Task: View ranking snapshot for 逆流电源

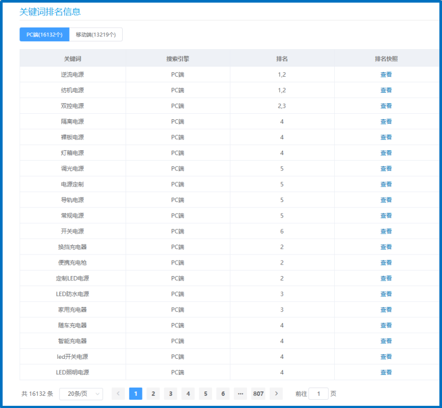Action: (x=386, y=75)
